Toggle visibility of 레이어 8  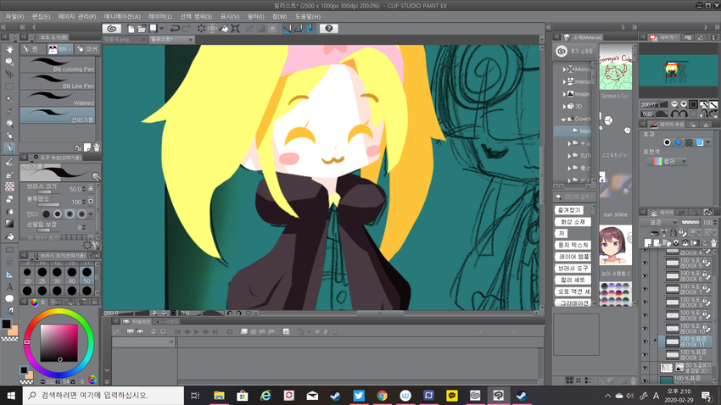pos(645,315)
